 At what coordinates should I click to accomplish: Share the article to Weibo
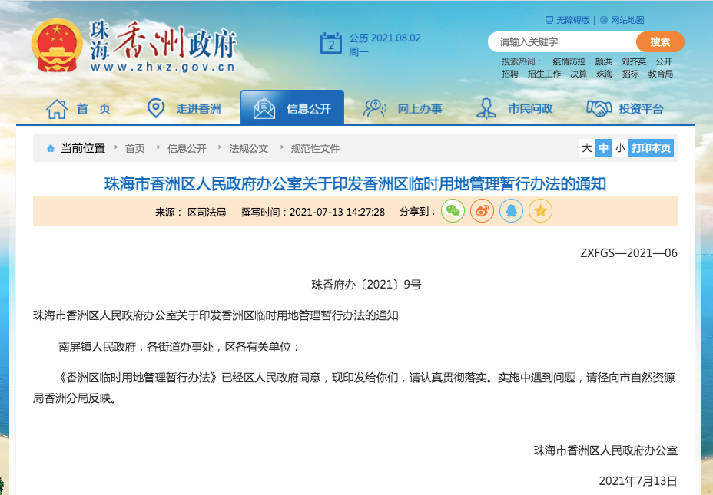[x=482, y=211]
